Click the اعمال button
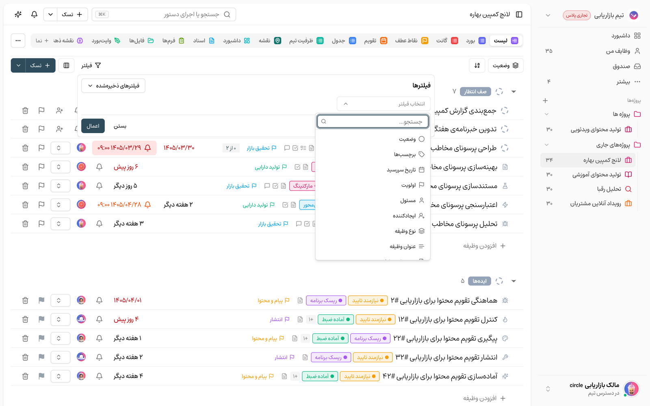The image size is (650, 406). click(x=93, y=126)
